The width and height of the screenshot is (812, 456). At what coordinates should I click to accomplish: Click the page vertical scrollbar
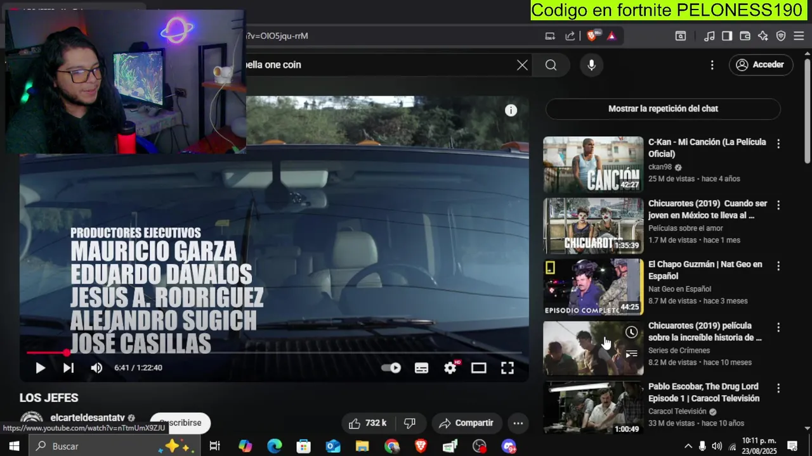point(808,111)
